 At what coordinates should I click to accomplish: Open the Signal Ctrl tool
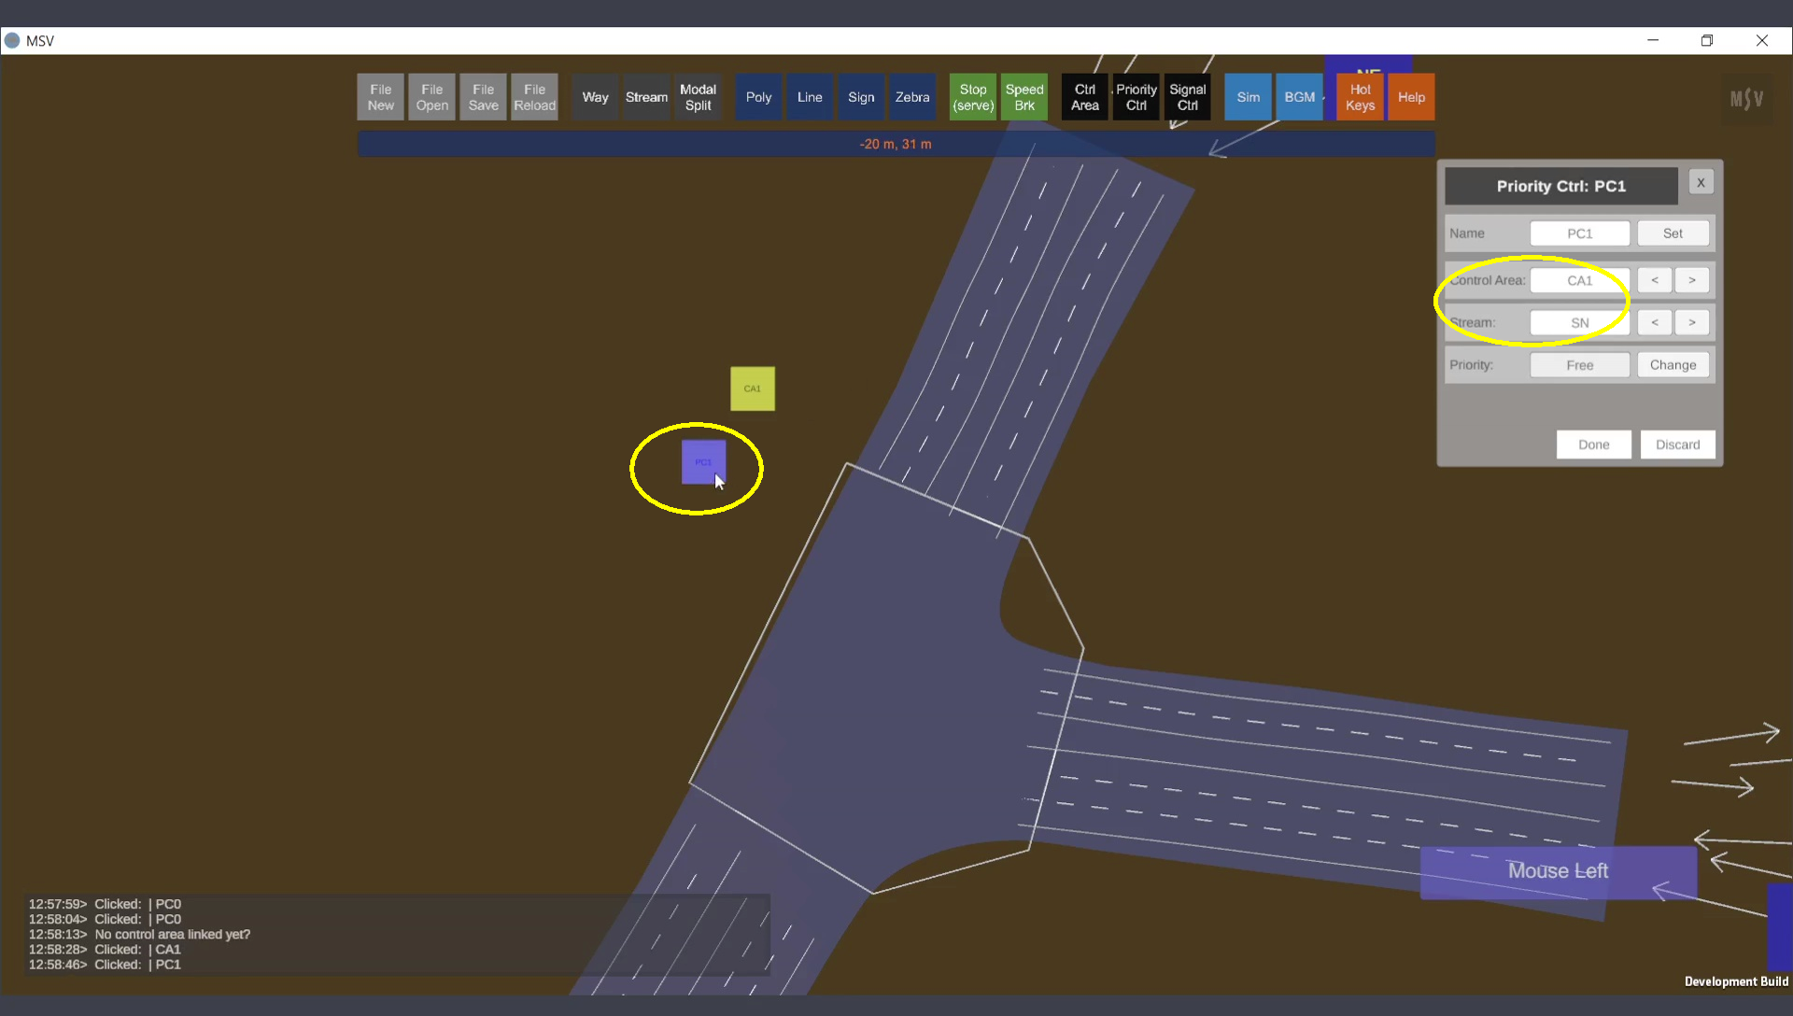click(x=1187, y=97)
